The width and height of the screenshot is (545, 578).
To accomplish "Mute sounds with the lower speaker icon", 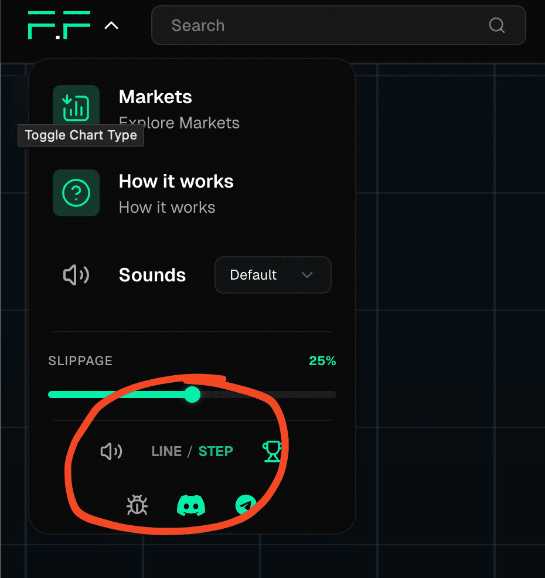I will tap(111, 451).
